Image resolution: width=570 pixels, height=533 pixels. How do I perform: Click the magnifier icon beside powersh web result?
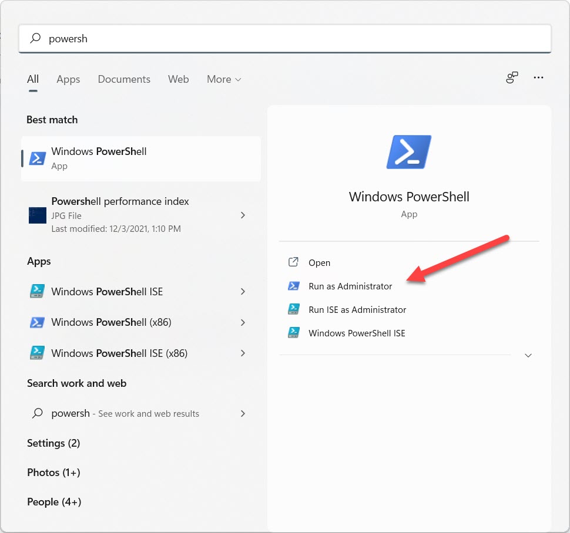point(38,413)
